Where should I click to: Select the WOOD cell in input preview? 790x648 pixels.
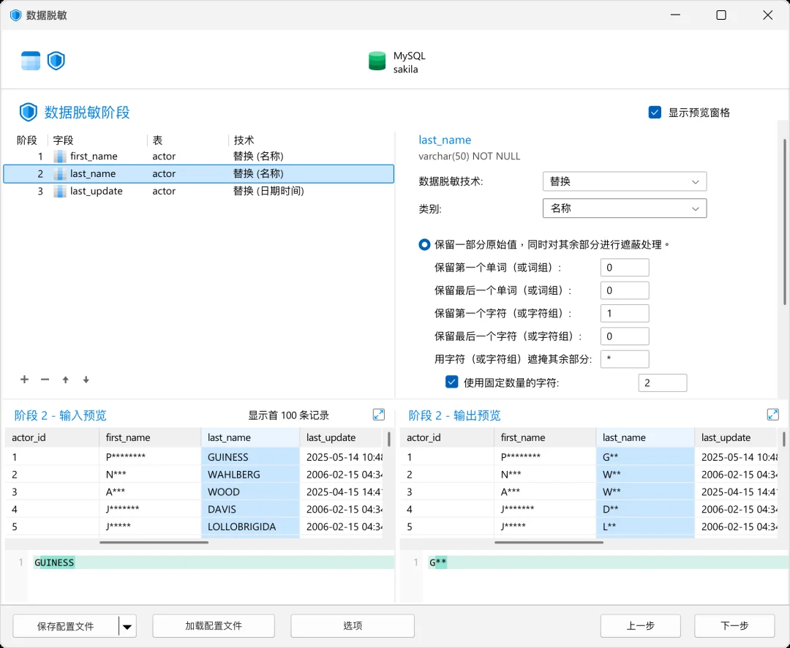(x=250, y=491)
